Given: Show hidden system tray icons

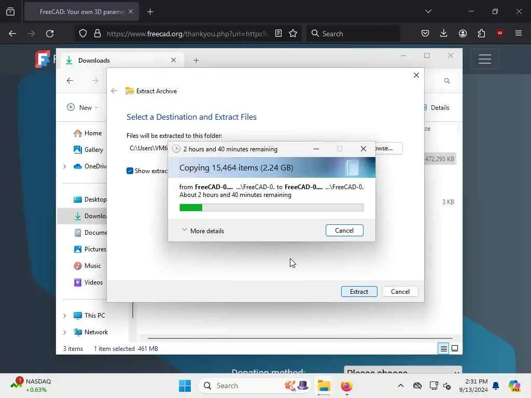Looking at the screenshot, I should tap(401, 386).
